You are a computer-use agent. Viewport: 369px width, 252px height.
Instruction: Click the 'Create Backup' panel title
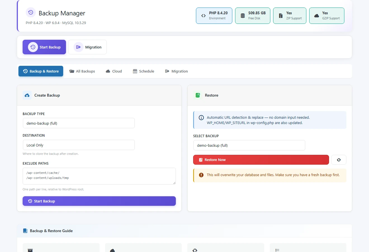tap(47, 95)
